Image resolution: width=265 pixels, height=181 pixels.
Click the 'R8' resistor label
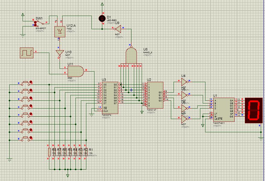tap(54, 150)
